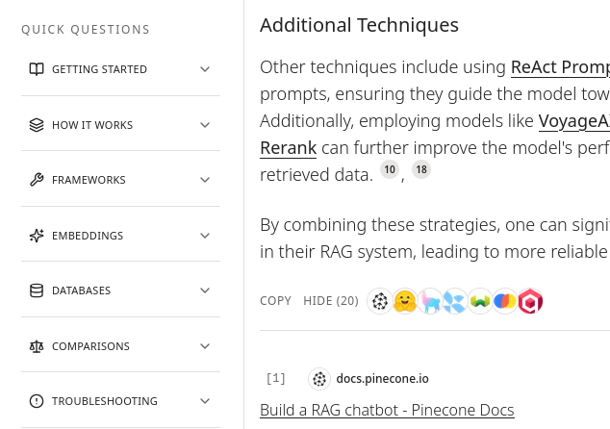Click citation badge number 18
The width and height of the screenshot is (610, 429).
coord(421,170)
